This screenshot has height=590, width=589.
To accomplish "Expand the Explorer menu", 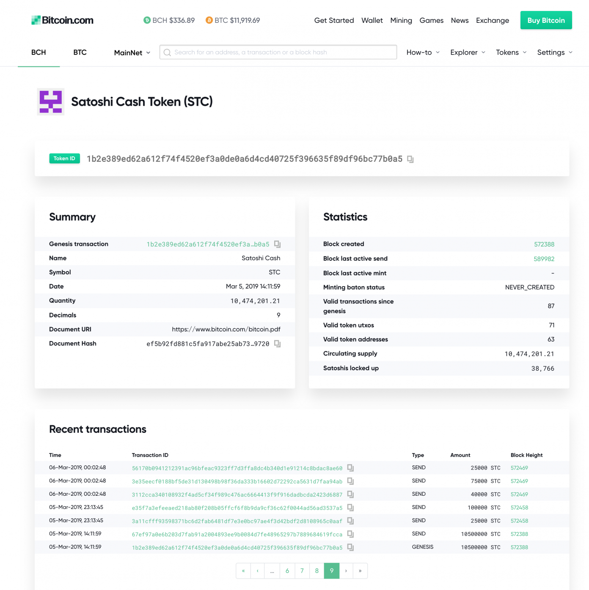I will tap(467, 52).
